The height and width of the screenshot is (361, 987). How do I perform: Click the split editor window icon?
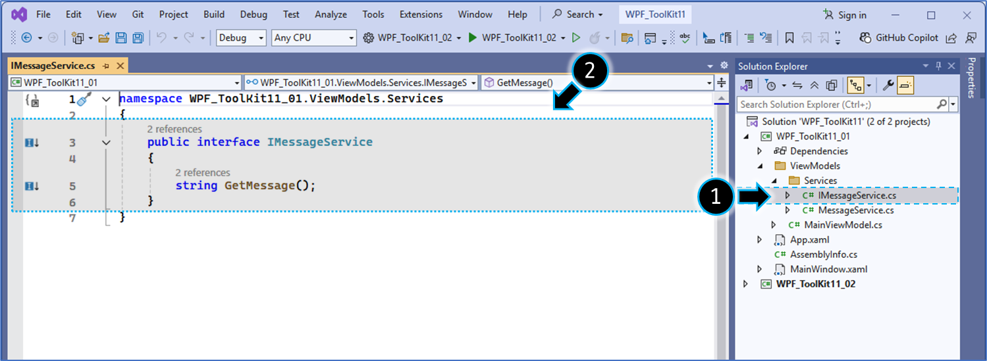[722, 83]
